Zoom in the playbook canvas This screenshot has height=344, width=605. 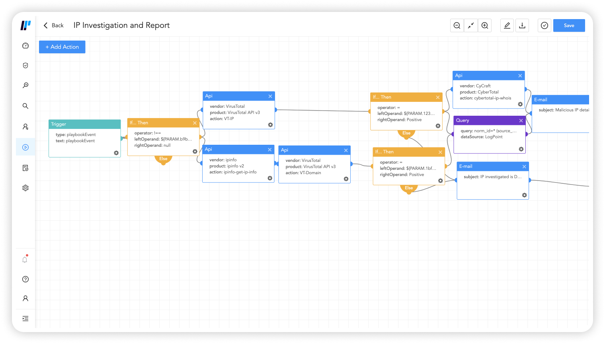click(x=485, y=25)
